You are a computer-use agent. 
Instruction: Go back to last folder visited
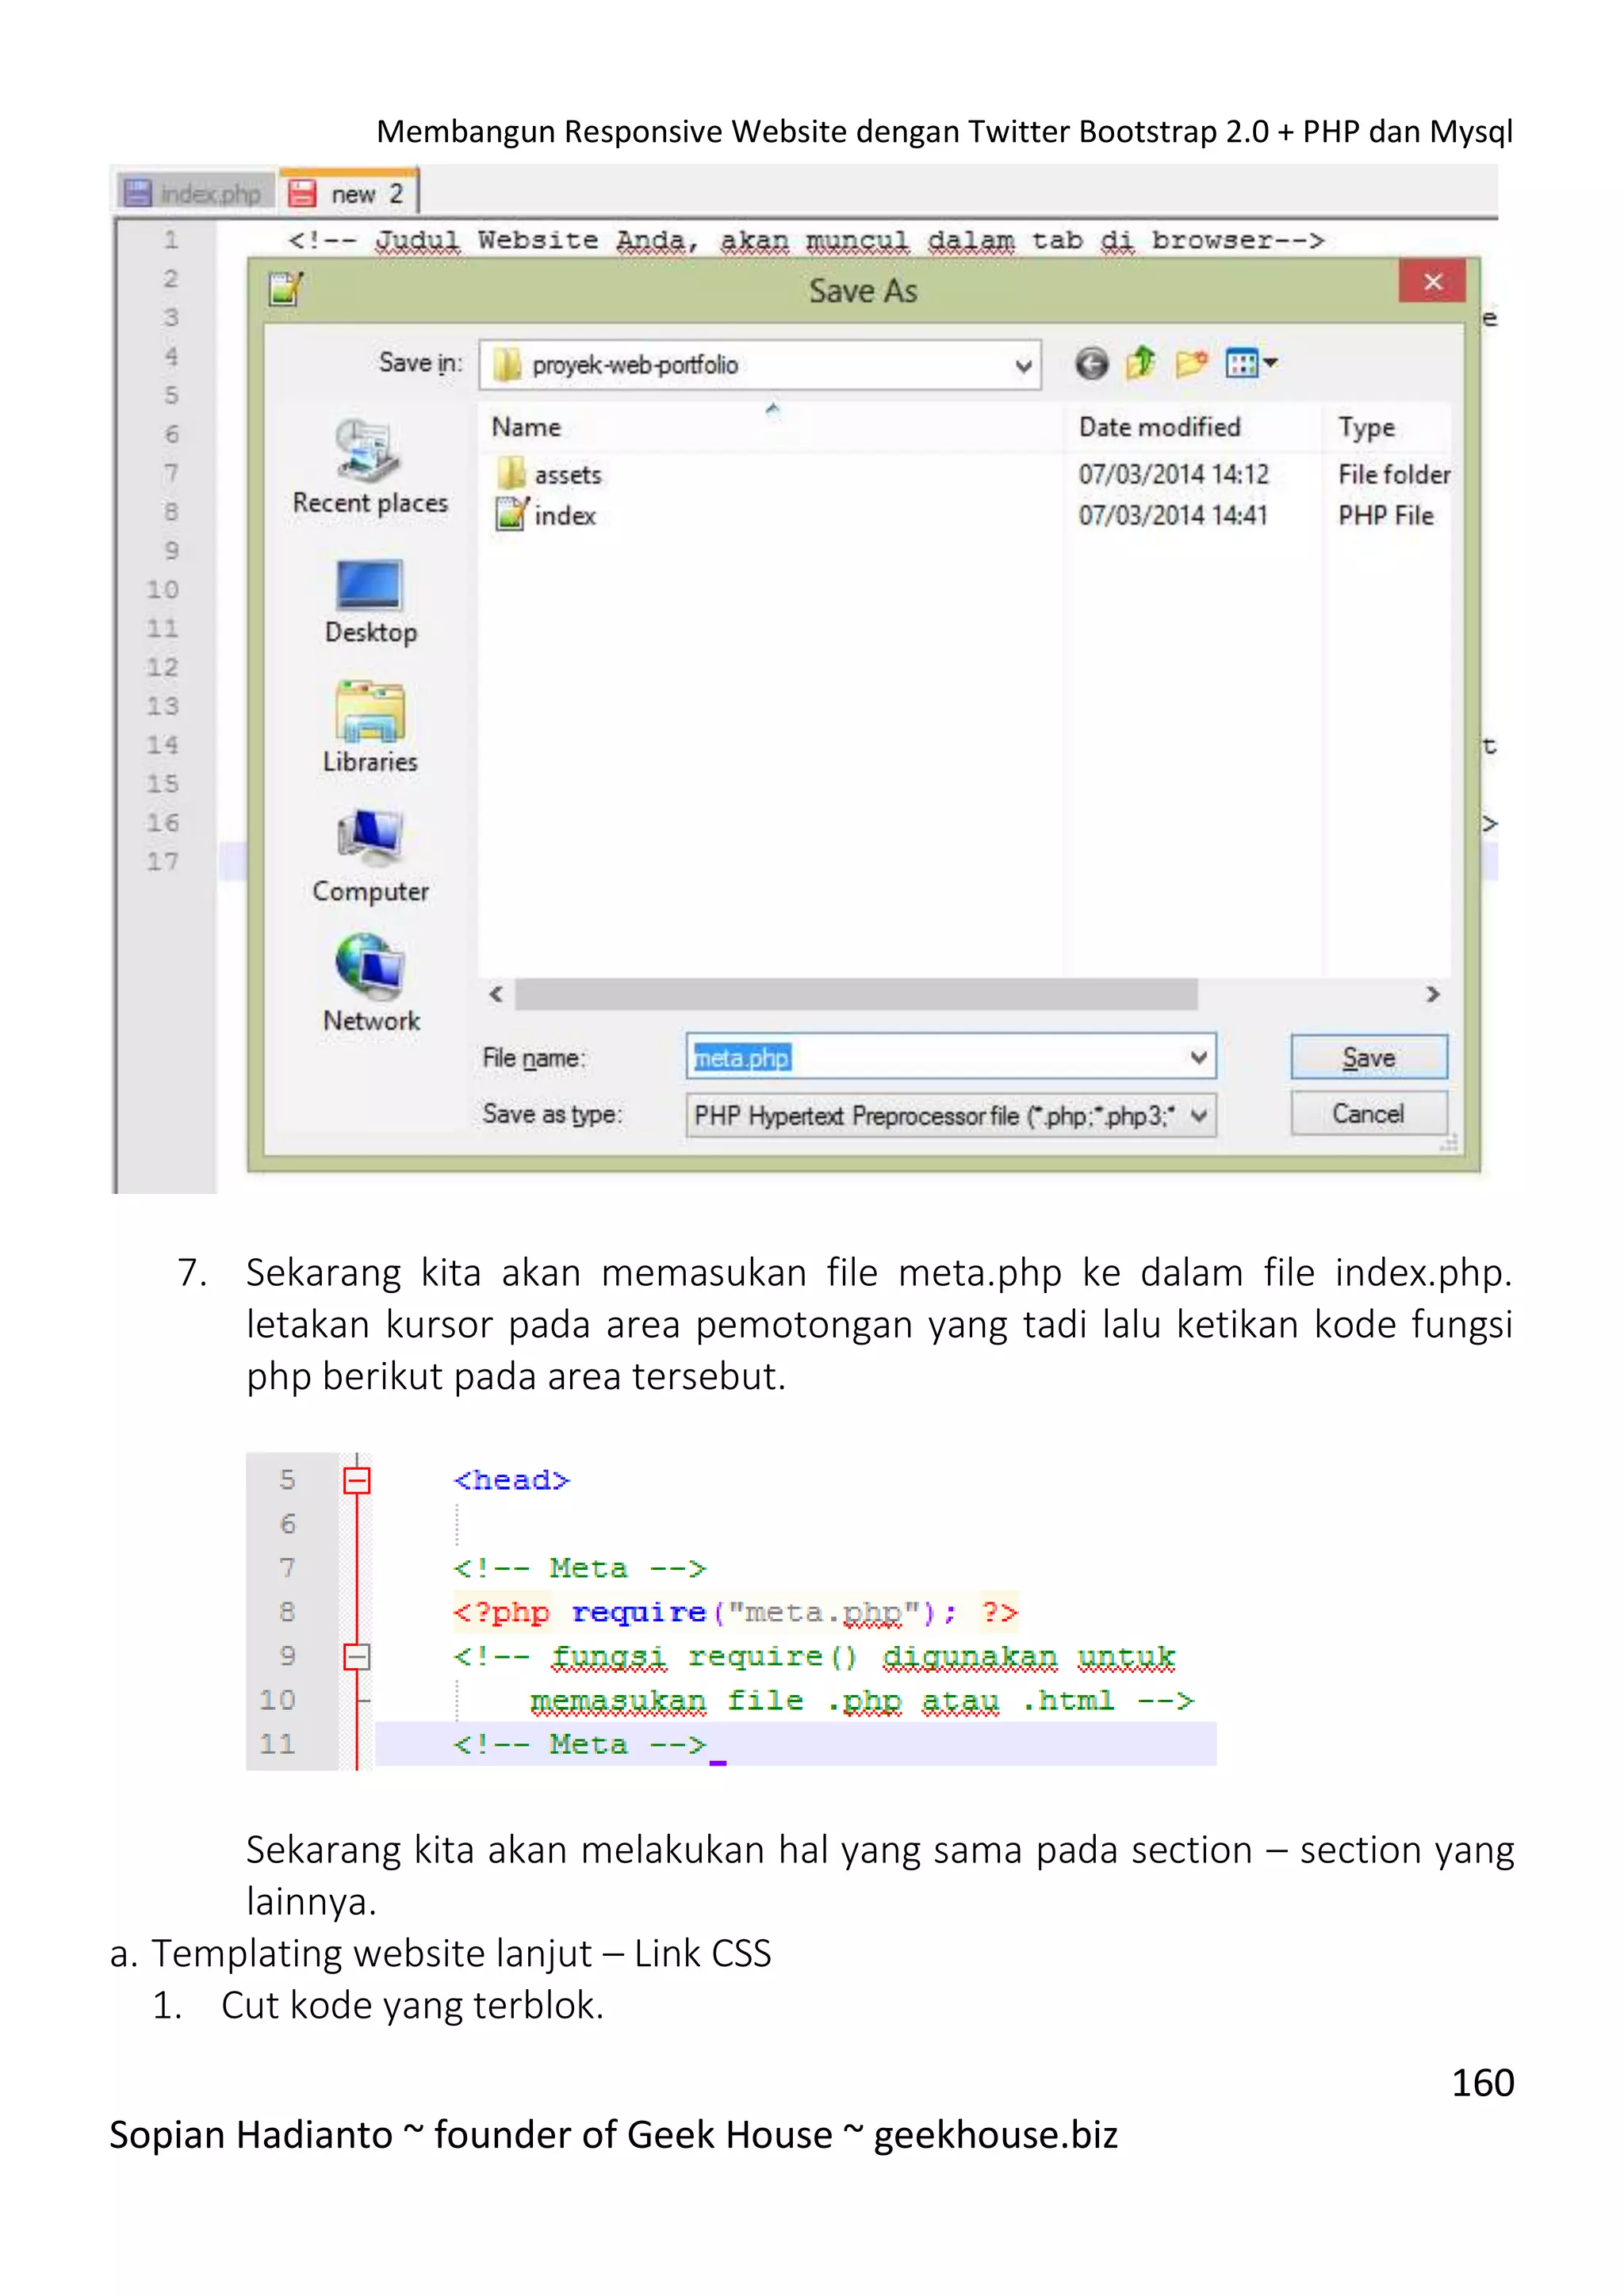tap(1091, 364)
